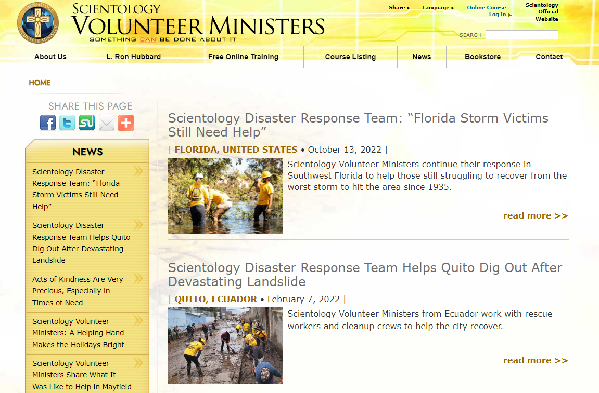
Task: Click arrow icon beside Florida Storm Victims sidebar item
Action: pos(138,171)
